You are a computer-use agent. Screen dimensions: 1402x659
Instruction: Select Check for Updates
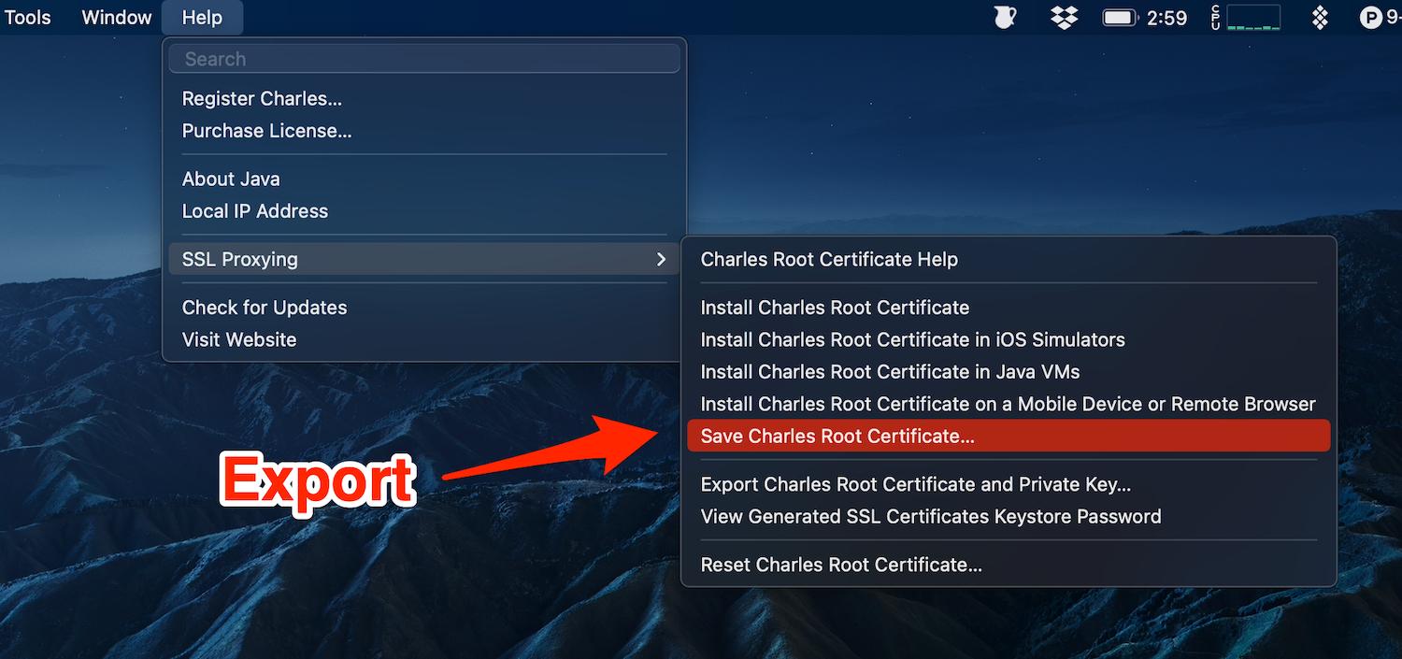click(264, 308)
